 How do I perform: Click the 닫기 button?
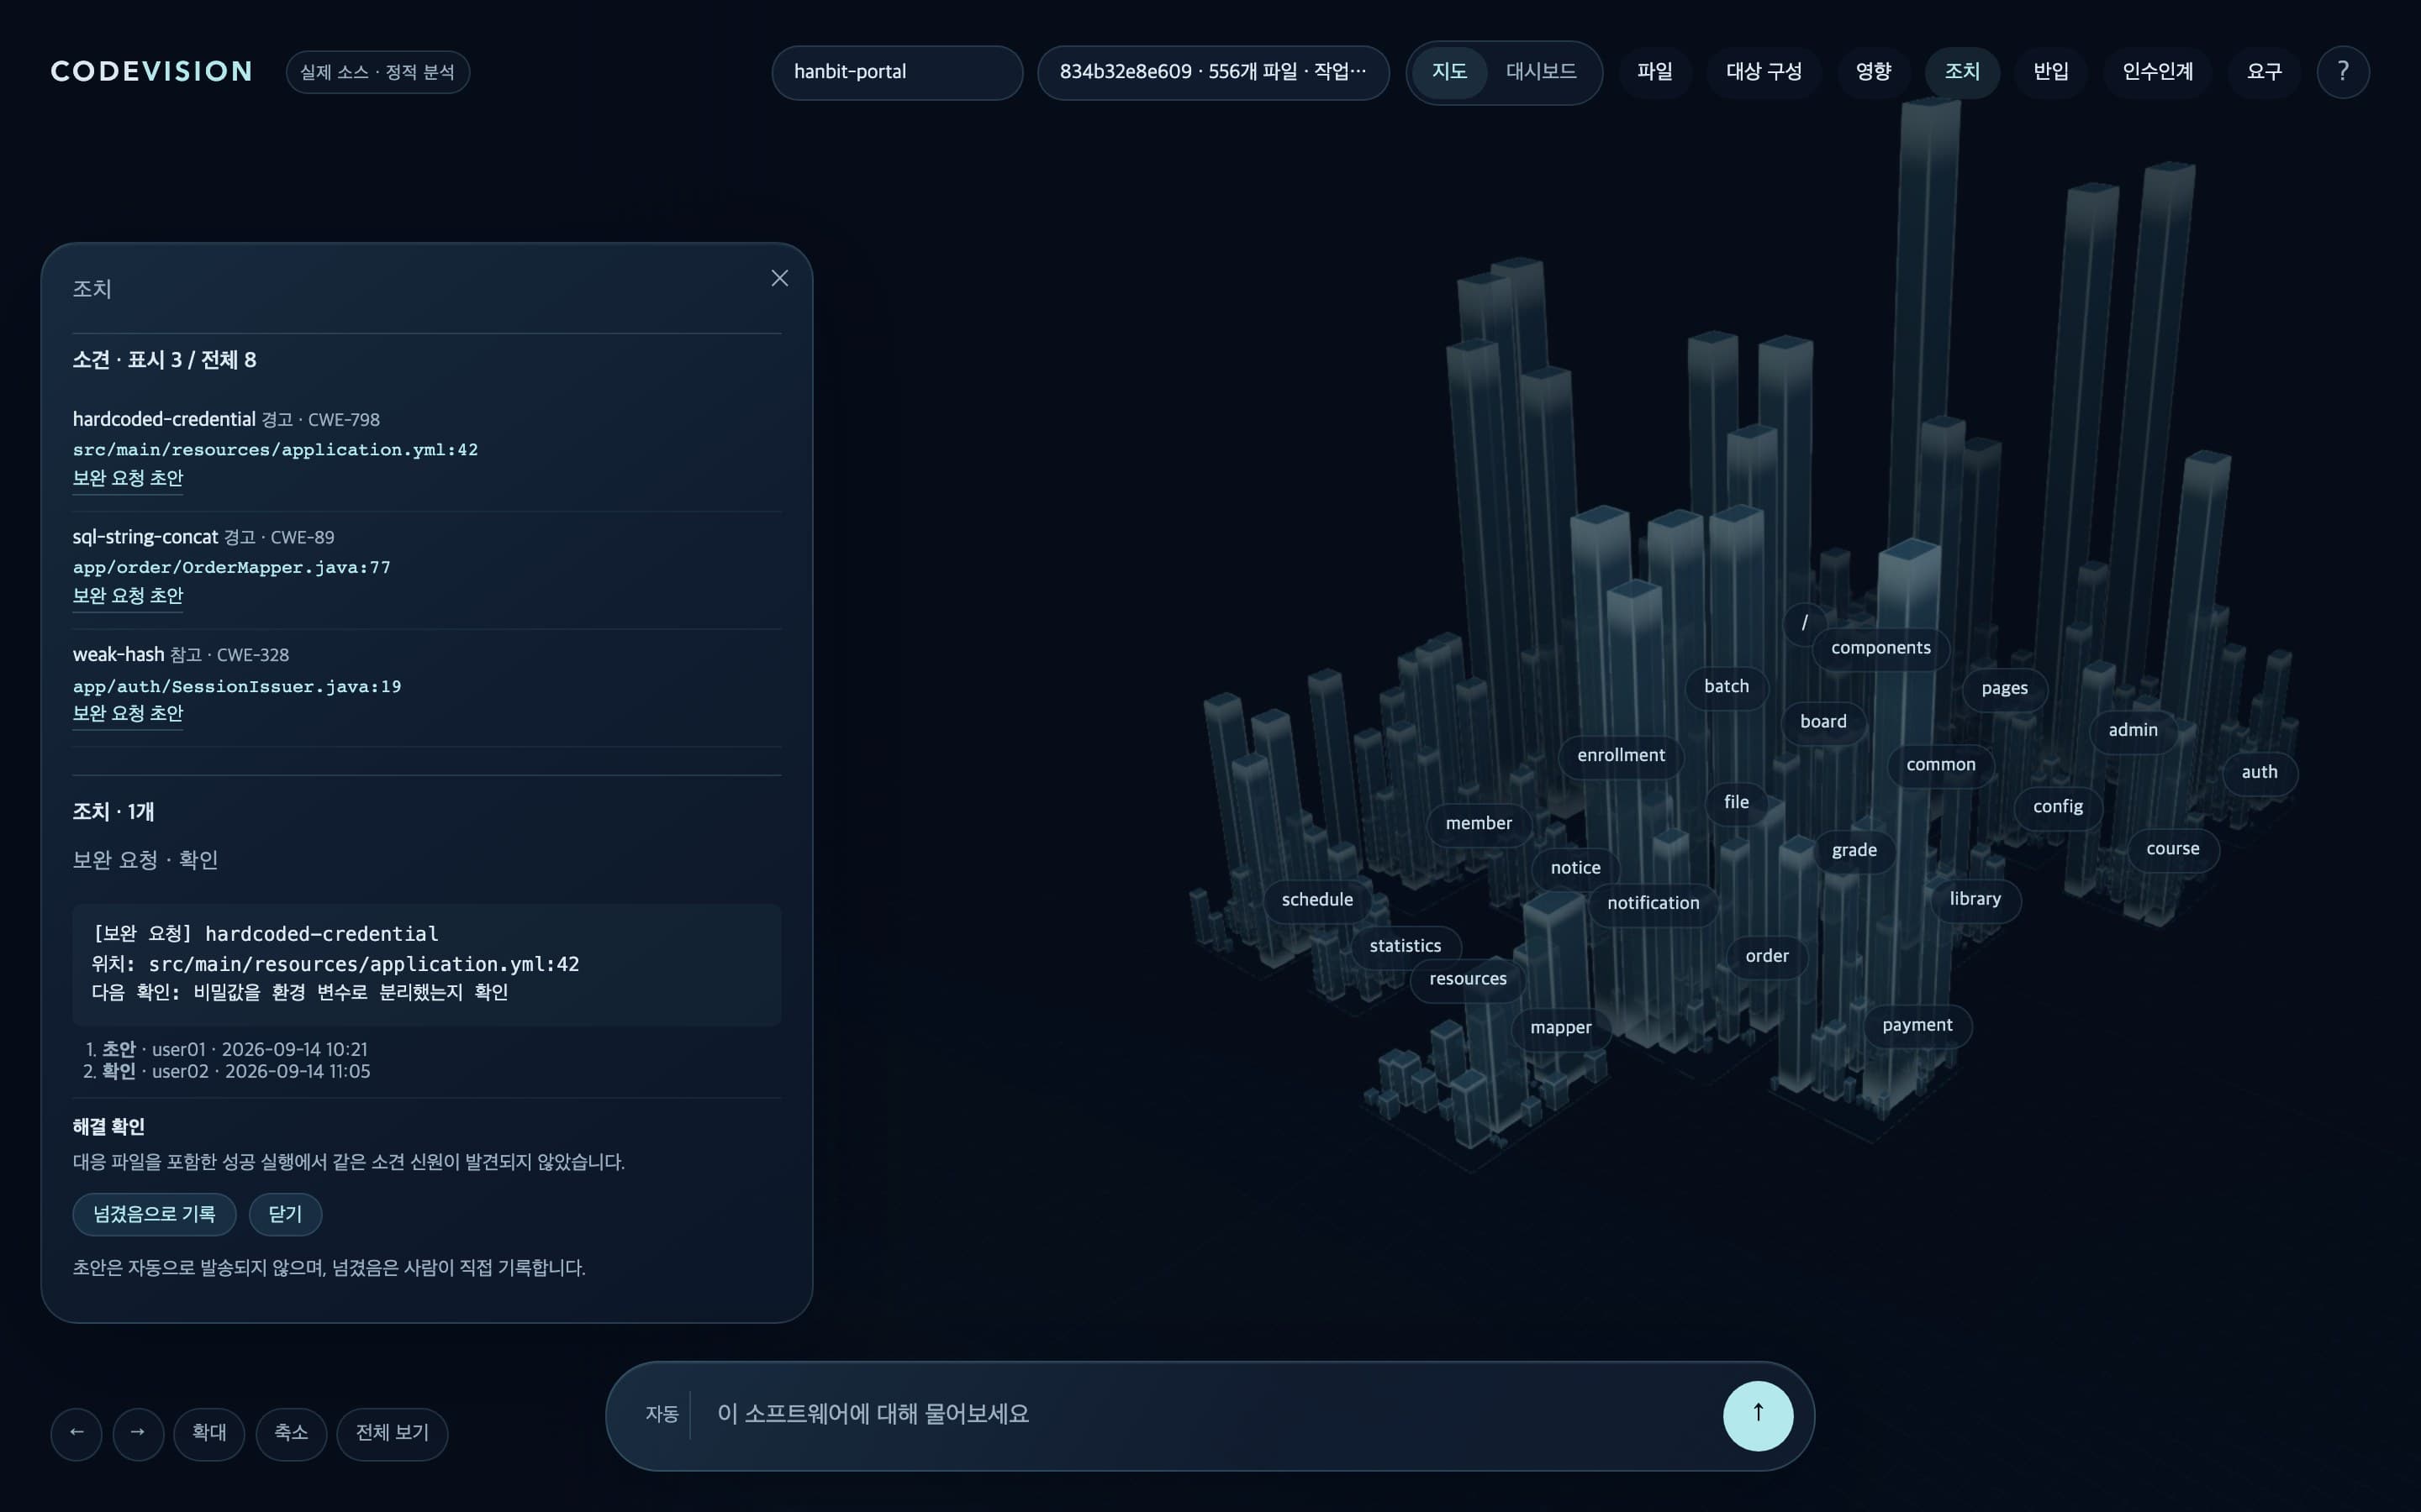[285, 1214]
